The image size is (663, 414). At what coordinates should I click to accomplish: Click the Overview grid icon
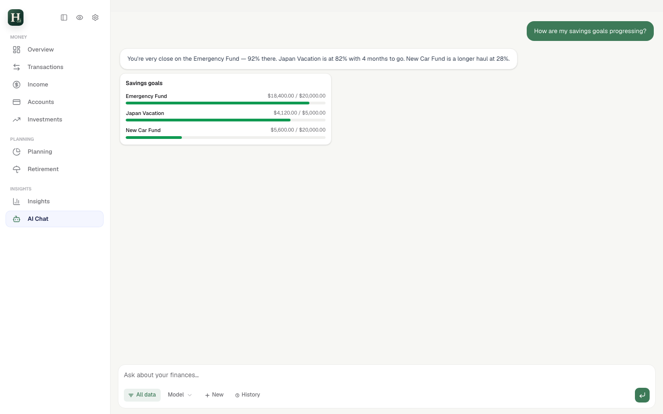(x=17, y=50)
